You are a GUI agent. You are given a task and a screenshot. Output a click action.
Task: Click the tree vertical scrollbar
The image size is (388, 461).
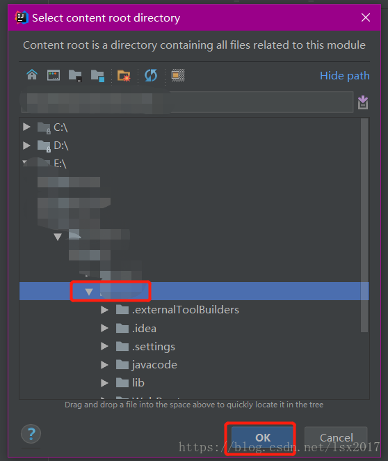point(364,225)
